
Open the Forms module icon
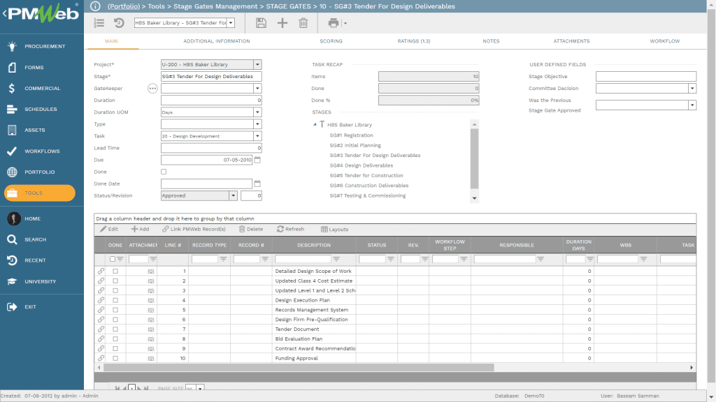pos(12,68)
